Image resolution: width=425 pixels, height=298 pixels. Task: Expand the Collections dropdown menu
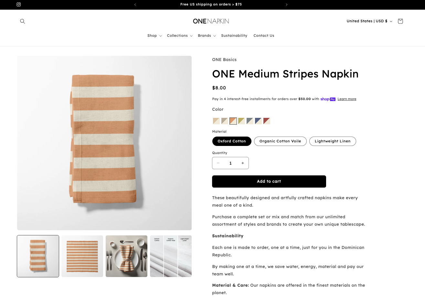tap(179, 36)
